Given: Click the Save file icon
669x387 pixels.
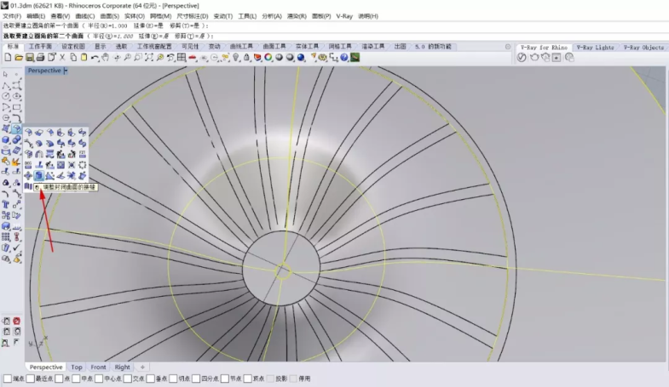Looking at the screenshot, I should coord(29,57).
